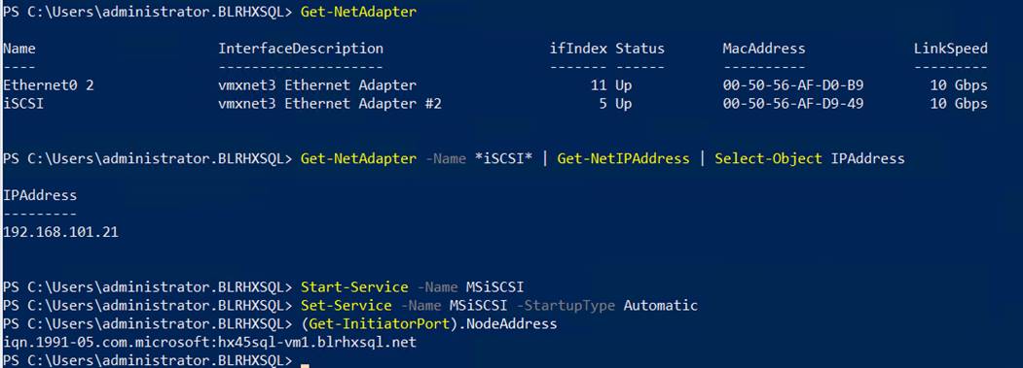Click the vmxnet3 Ethernet Adapter #2 description

(x=330, y=104)
